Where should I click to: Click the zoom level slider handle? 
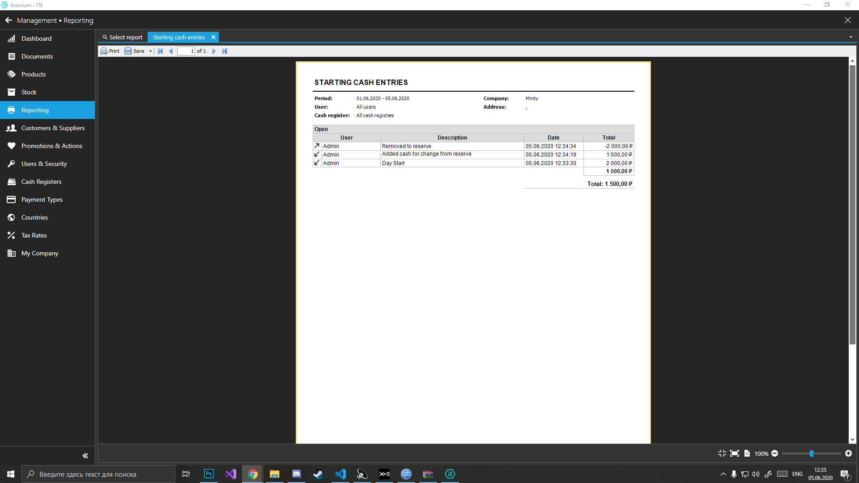click(811, 453)
